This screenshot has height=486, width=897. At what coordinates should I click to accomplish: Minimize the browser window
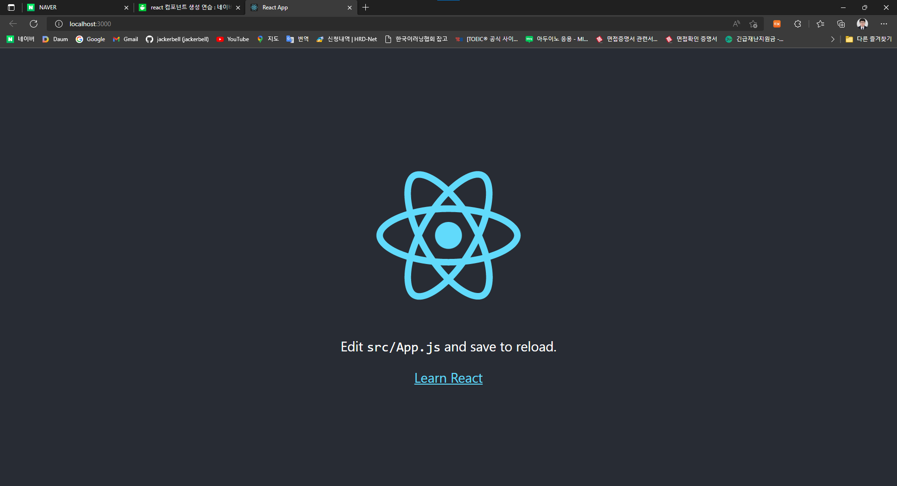click(x=843, y=7)
